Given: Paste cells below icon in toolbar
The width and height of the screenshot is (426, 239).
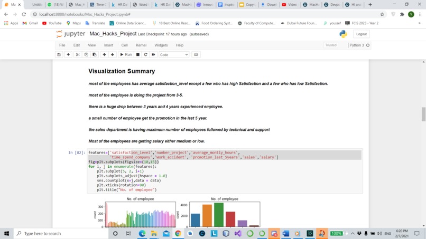Looking at the screenshot, I should point(95,54).
